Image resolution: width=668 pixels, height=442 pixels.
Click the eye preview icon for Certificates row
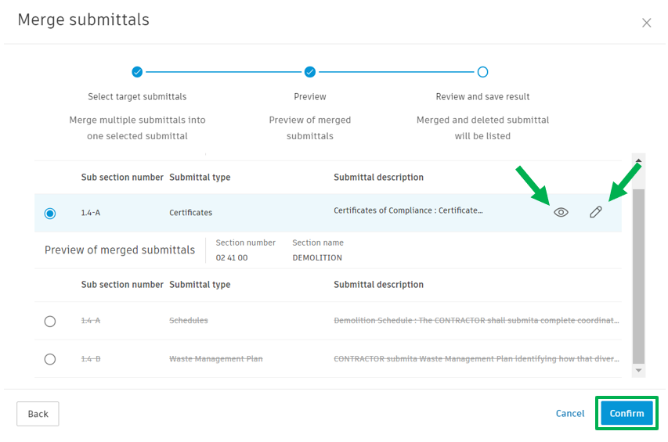click(x=561, y=212)
